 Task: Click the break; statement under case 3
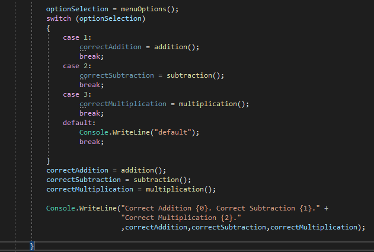(92, 113)
